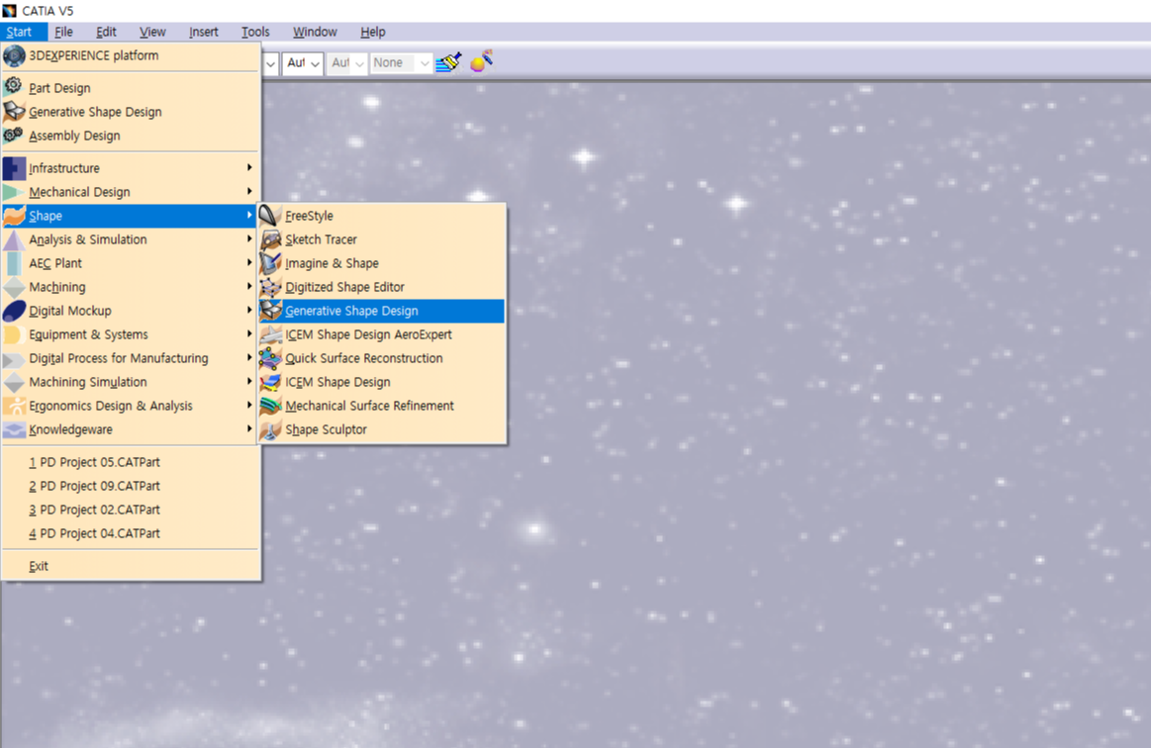Viewport: 1151px width, 748px height.
Task: Expand Digital Mockup submenu arrow
Action: (249, 311)
